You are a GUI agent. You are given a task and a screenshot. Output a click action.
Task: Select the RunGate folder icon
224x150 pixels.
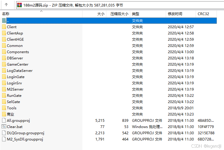pyautogui.click(x=4, y=96)
